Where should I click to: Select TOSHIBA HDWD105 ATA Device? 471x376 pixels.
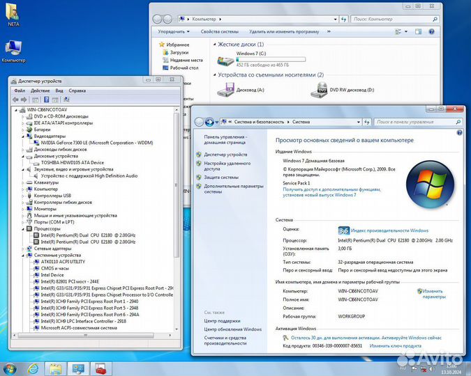point(73,162)
